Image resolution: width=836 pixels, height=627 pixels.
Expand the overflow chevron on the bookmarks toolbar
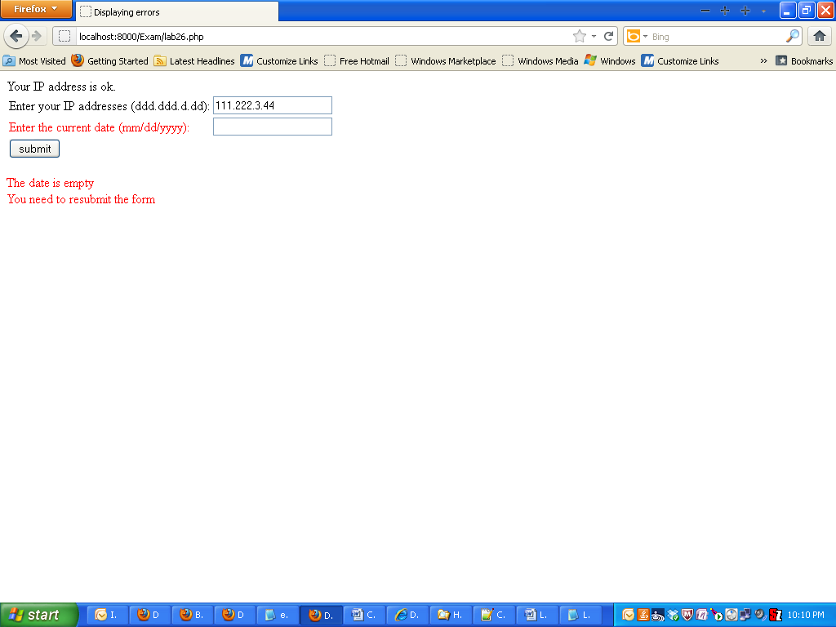(763, 60)
